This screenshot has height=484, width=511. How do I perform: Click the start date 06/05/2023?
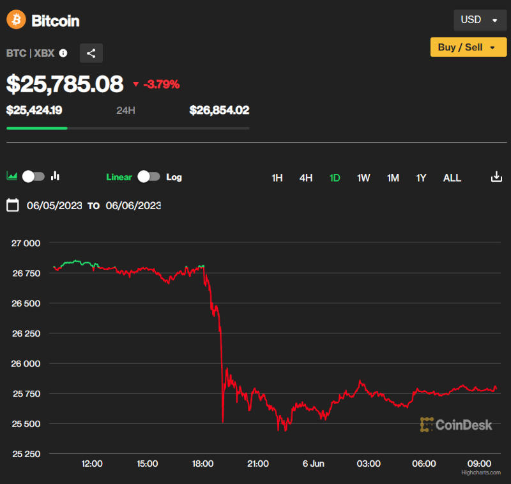[54, 206]
